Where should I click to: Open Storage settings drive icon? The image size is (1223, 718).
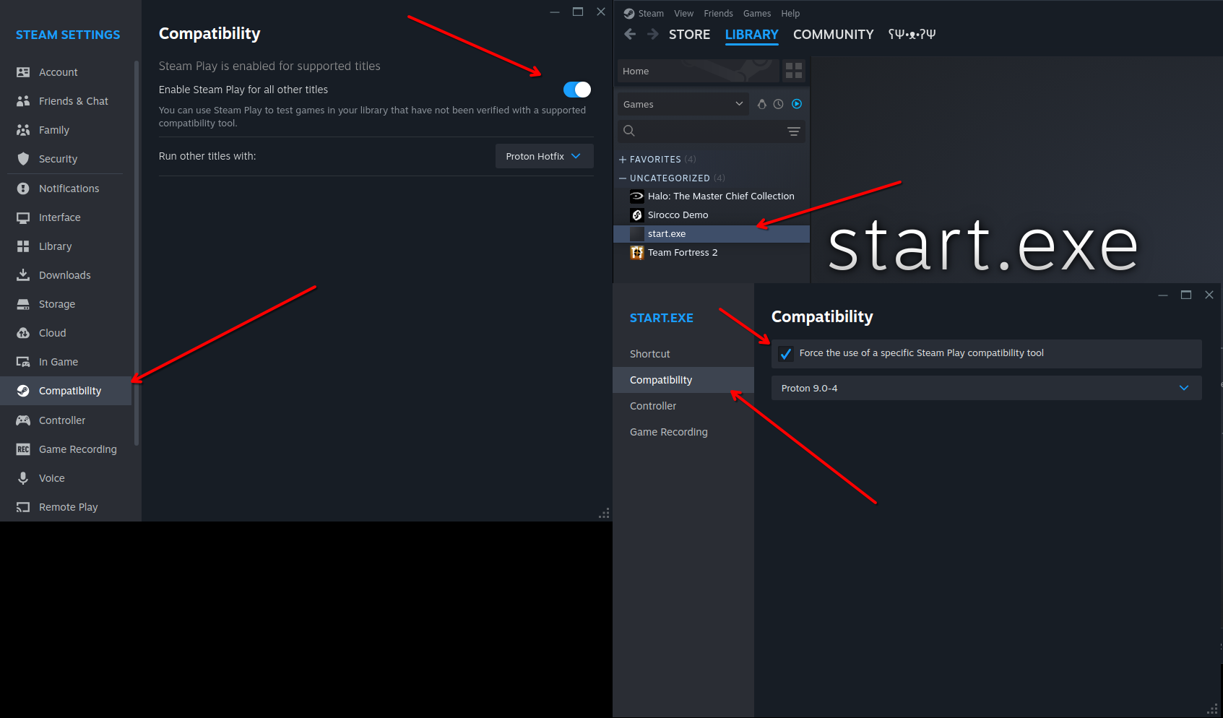point(23,304)
